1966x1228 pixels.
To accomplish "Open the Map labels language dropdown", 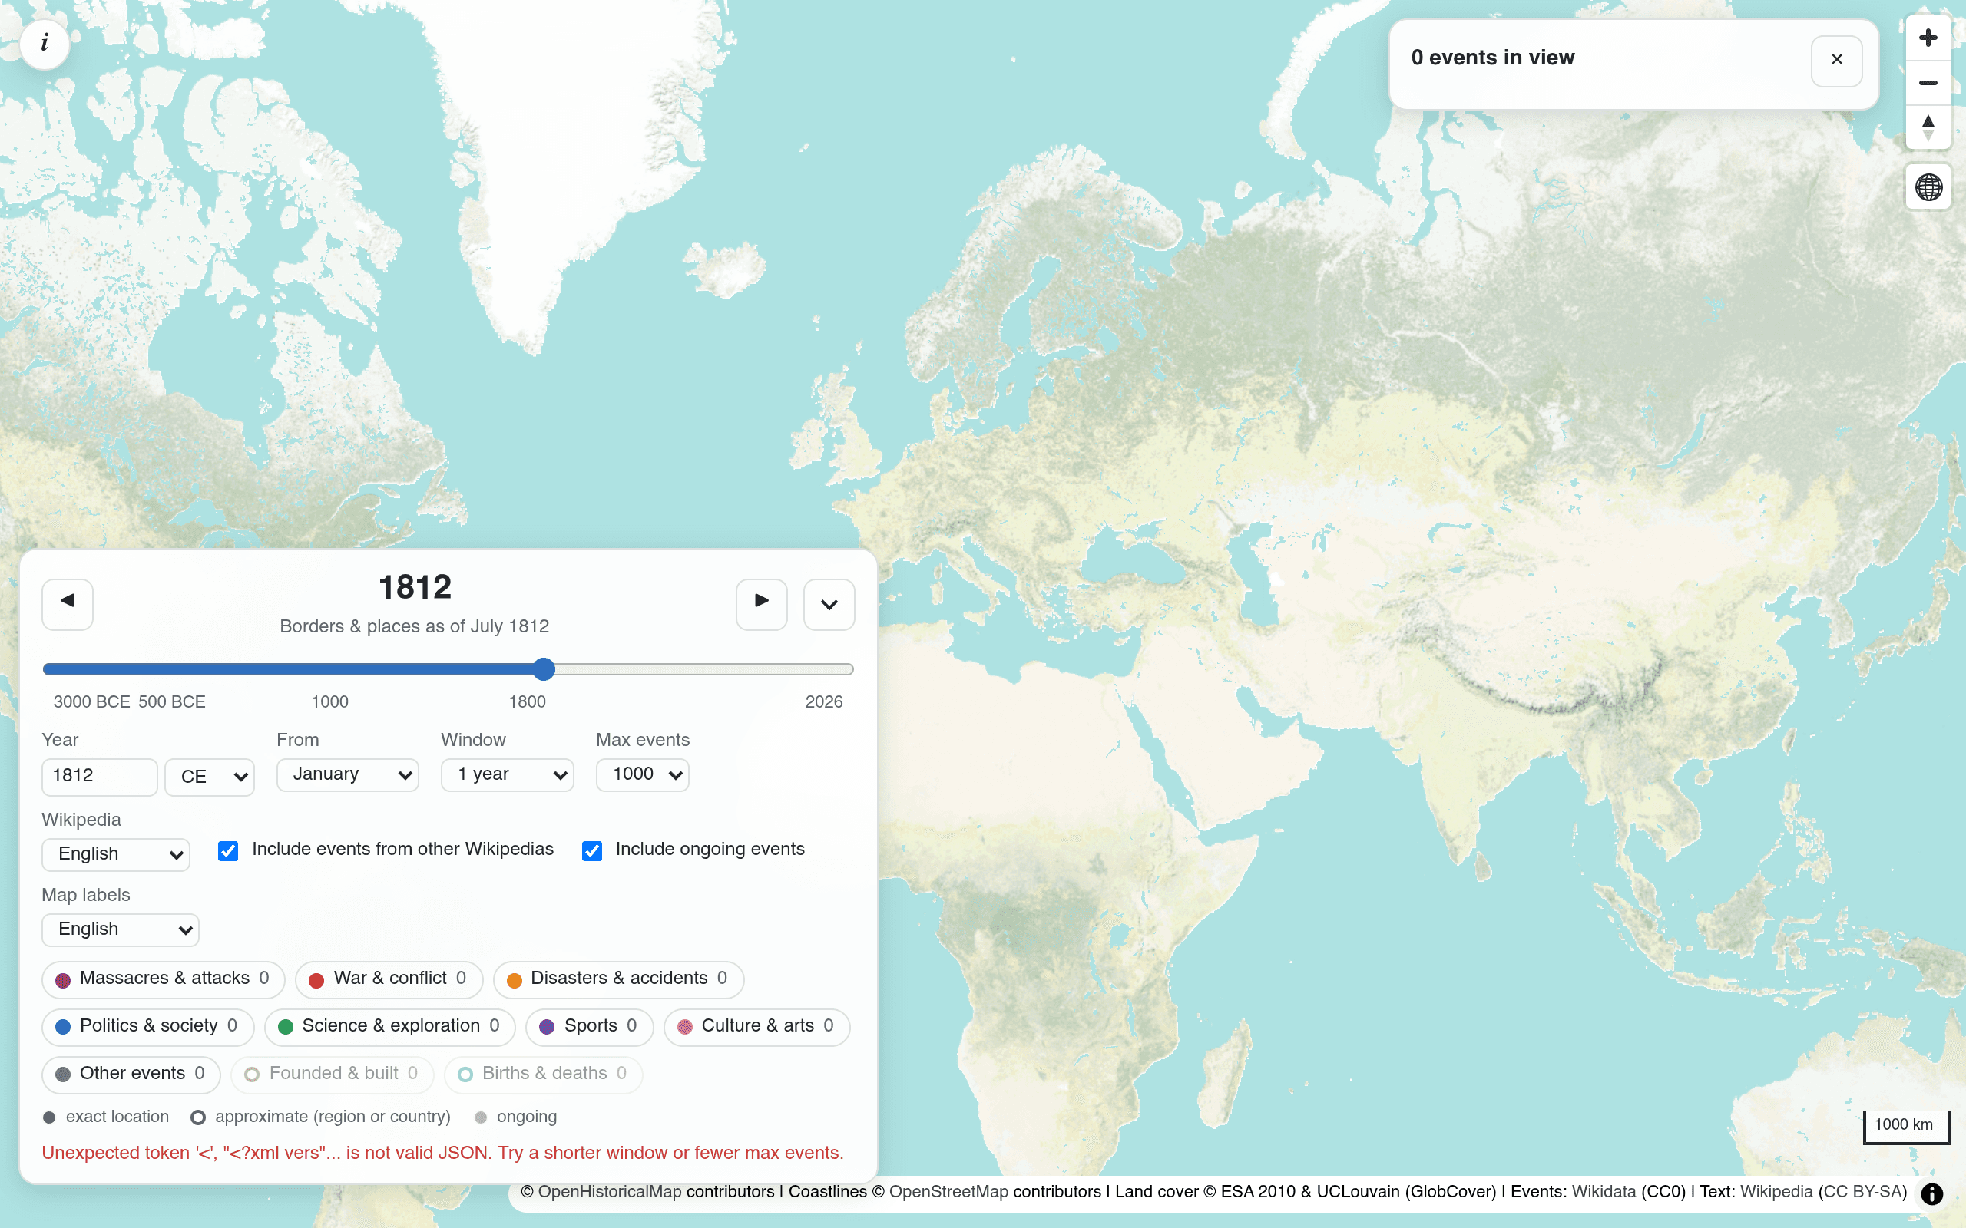I will (x=121, y=930).
